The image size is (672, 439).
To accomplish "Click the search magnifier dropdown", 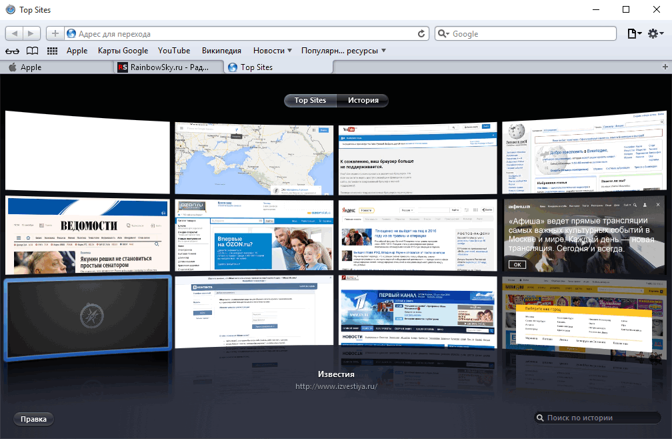I will coord(443,34).
